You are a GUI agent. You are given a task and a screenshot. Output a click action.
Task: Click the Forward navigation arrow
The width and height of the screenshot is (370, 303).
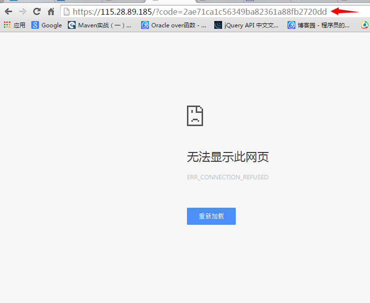click(22, 12)
